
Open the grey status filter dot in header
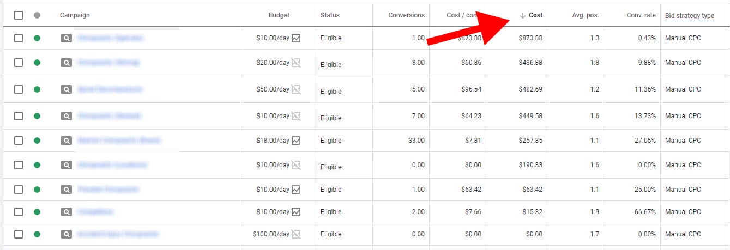click(37, 15)
